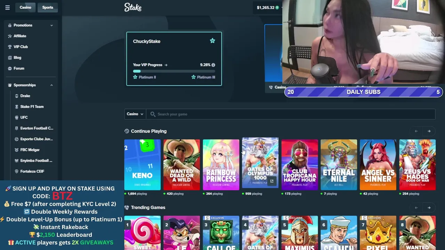This screenshot has width=445, height=250.
Task: Open the Angel vs Sinner game
Action: (378, 165)
